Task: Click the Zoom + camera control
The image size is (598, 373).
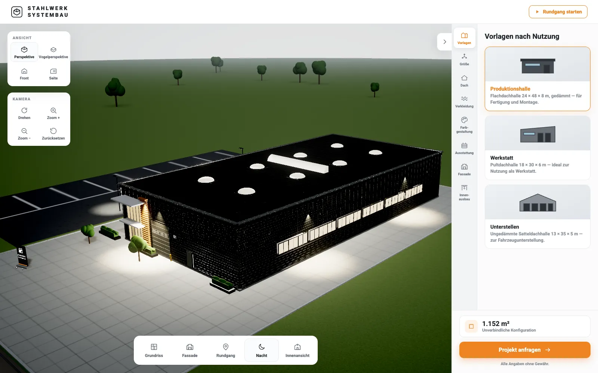Action: click(53, 113)
